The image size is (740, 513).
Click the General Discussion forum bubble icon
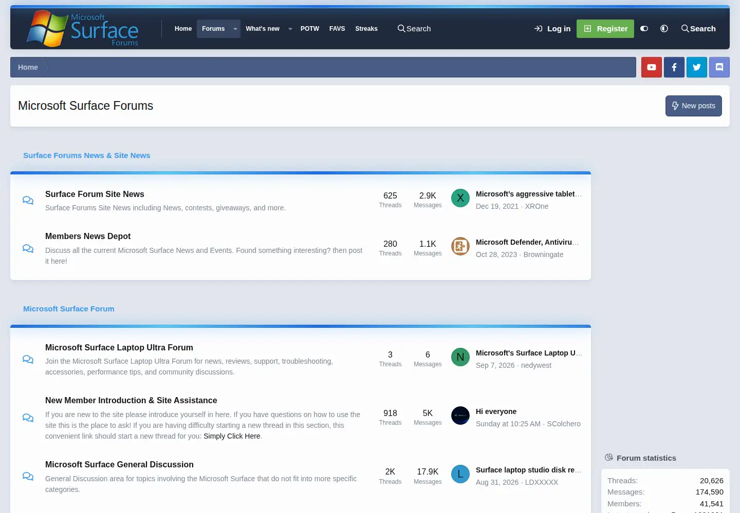click(28, 476)
